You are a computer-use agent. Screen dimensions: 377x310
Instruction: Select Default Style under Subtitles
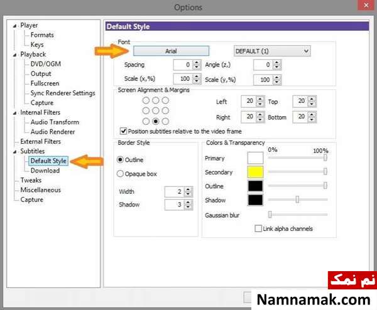coord(48,161)
